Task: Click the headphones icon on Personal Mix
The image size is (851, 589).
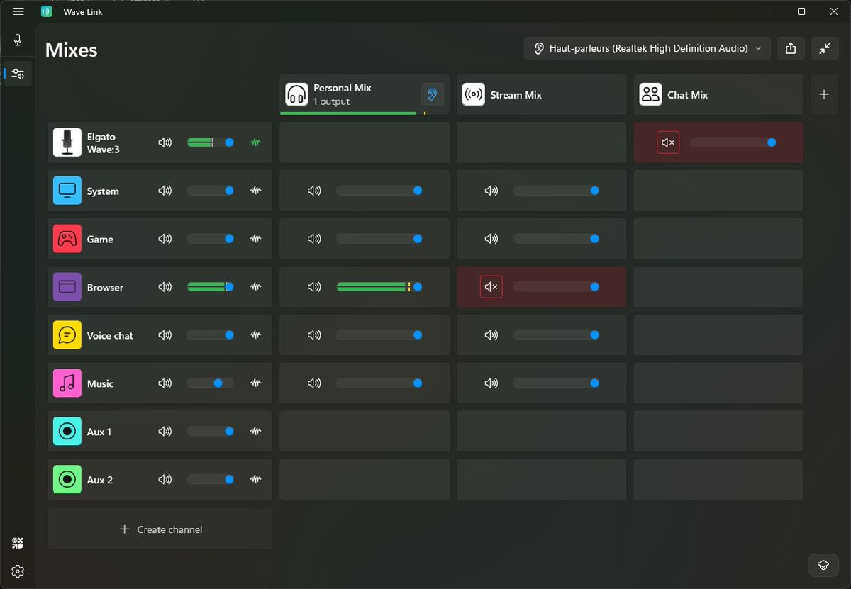Action: pyautogui.click(x=295, y=94)
